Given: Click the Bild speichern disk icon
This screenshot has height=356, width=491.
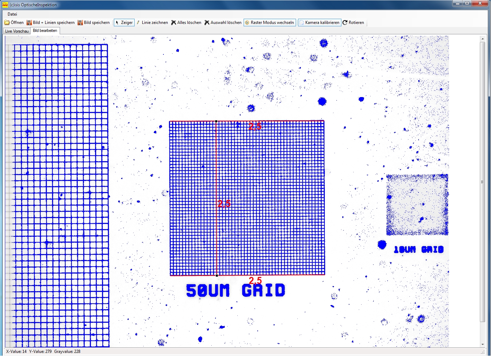Looking at the screenshot, I should point(80,23).
